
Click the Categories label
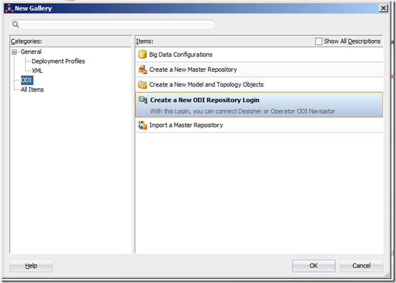pos(26,41)
